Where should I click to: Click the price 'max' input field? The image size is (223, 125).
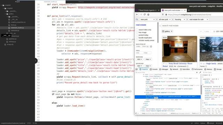click(147, 53)
